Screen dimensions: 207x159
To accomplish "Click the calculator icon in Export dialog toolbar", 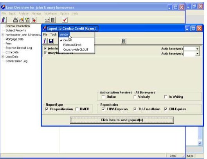I will pyautogui.click(x=123, y=41).
